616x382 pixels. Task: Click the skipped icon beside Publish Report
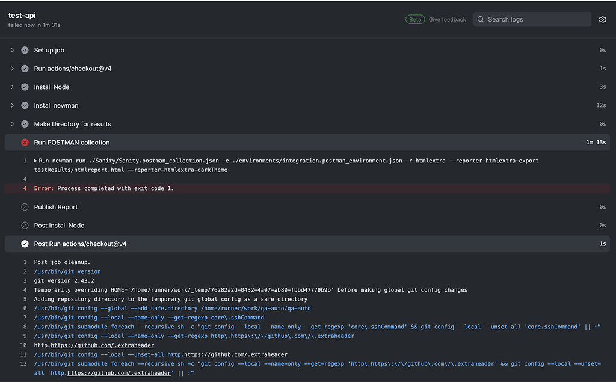(x=25, y=207)
